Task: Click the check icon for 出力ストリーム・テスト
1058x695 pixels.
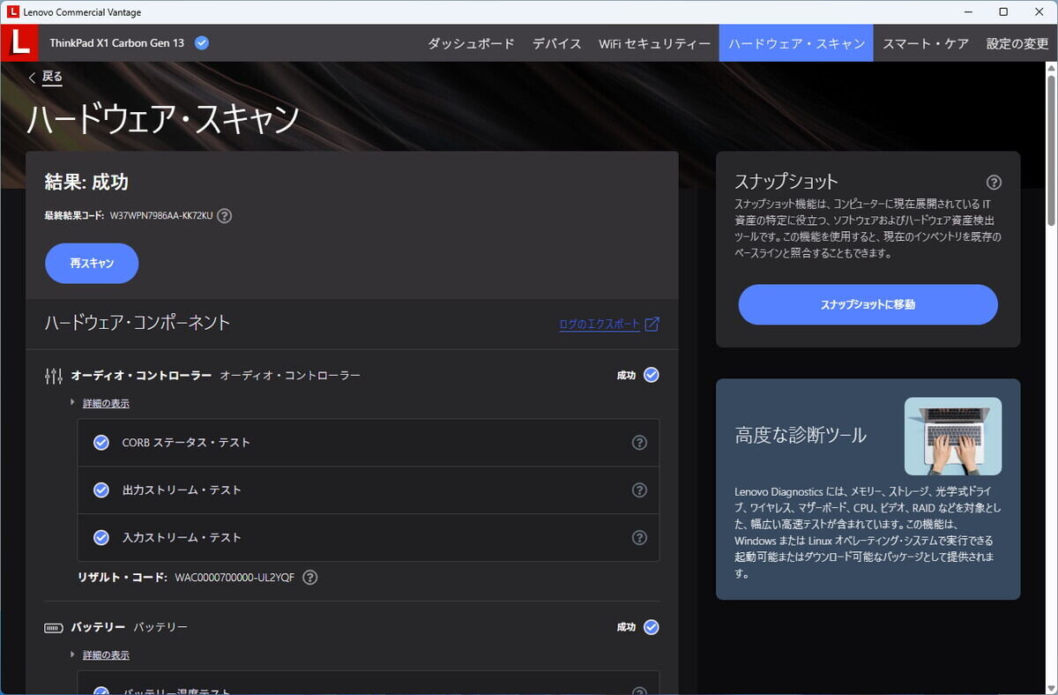Action: click(101, 489)
